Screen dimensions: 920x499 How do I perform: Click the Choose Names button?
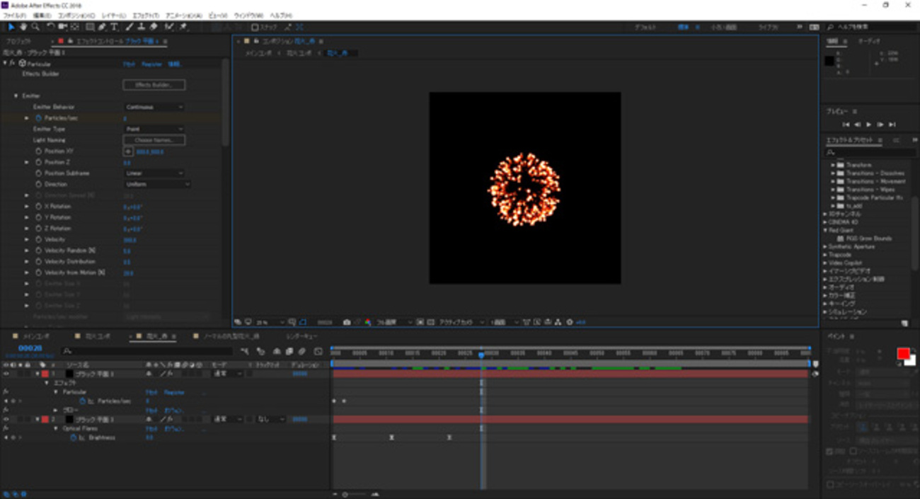pyautogui.click(x=154, y=140)
